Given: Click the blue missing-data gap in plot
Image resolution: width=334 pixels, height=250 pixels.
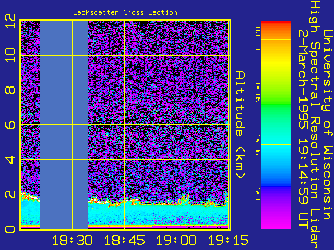Looking at the screenshot, I should tap(64, 125).
